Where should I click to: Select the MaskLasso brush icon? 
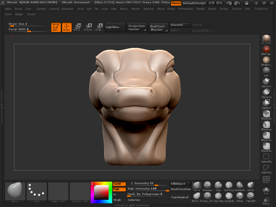(266, 125)
